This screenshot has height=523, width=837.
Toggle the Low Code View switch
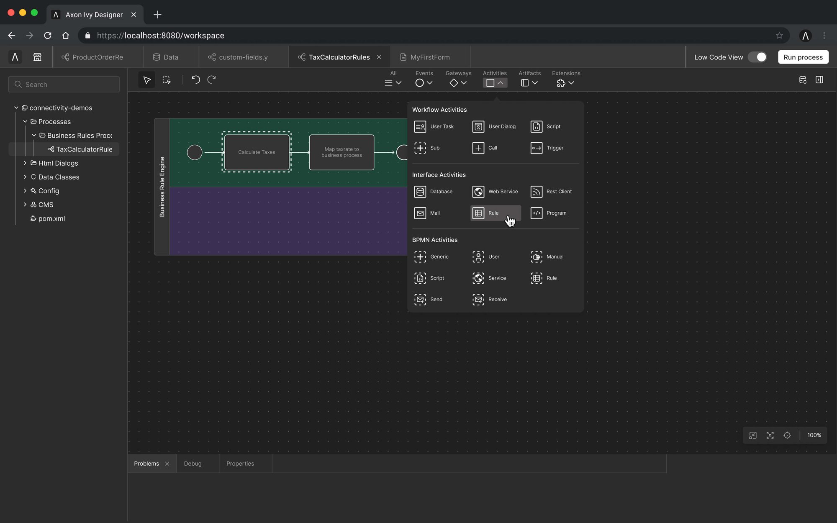point(757,57)
